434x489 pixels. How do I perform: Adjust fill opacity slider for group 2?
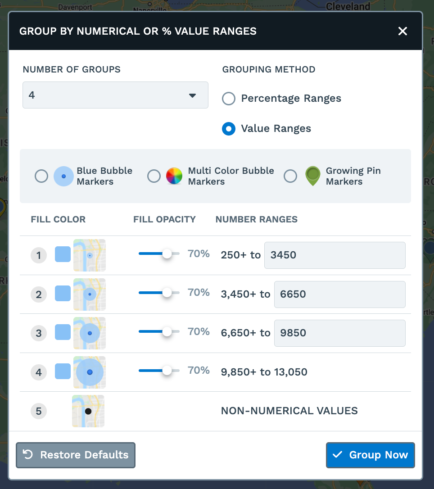pyautogui.click(x=159, y=293)
